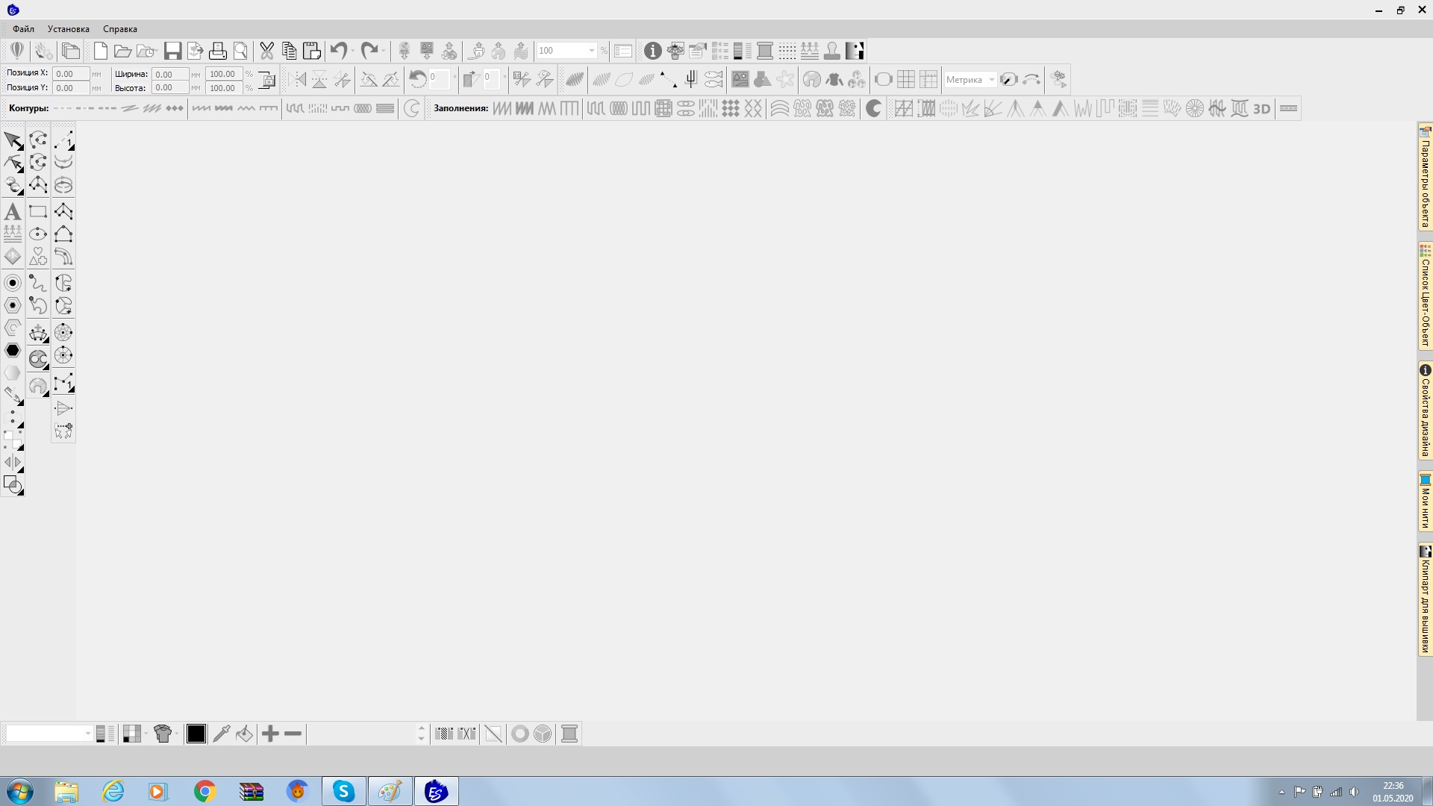Expand the bottom-left thread color combo box
Image resolution: width=1433 pixels, height=806 pixels.
(87, 734)
